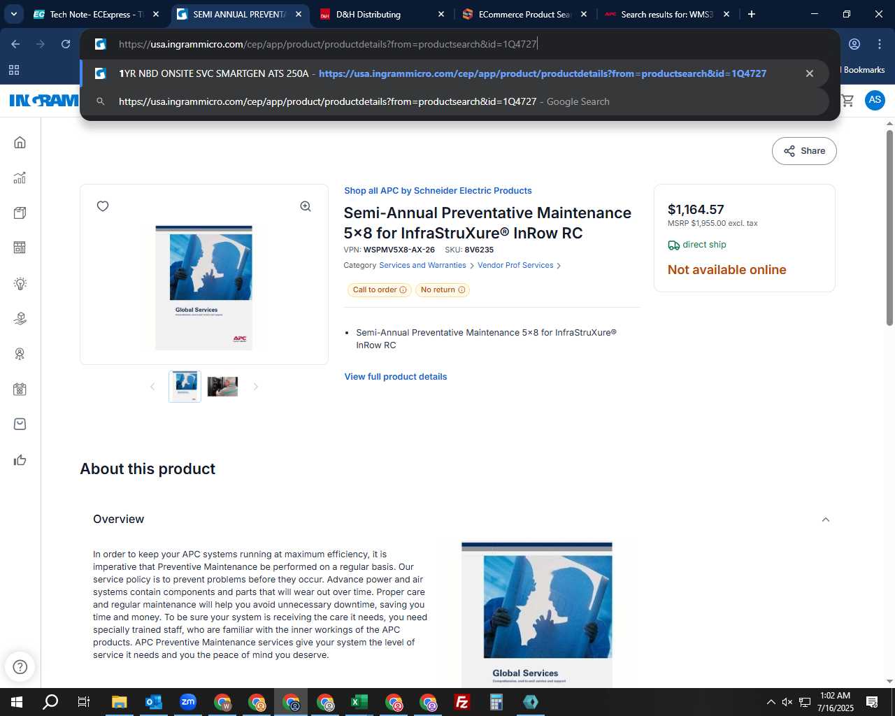Open Outlook from the taskbar

[154, 702]
